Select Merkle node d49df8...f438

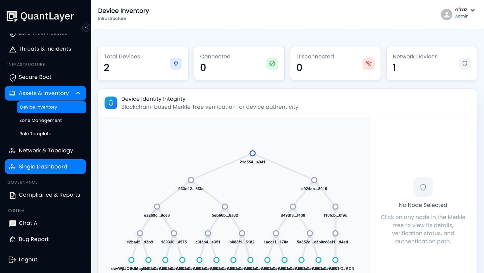293,206
